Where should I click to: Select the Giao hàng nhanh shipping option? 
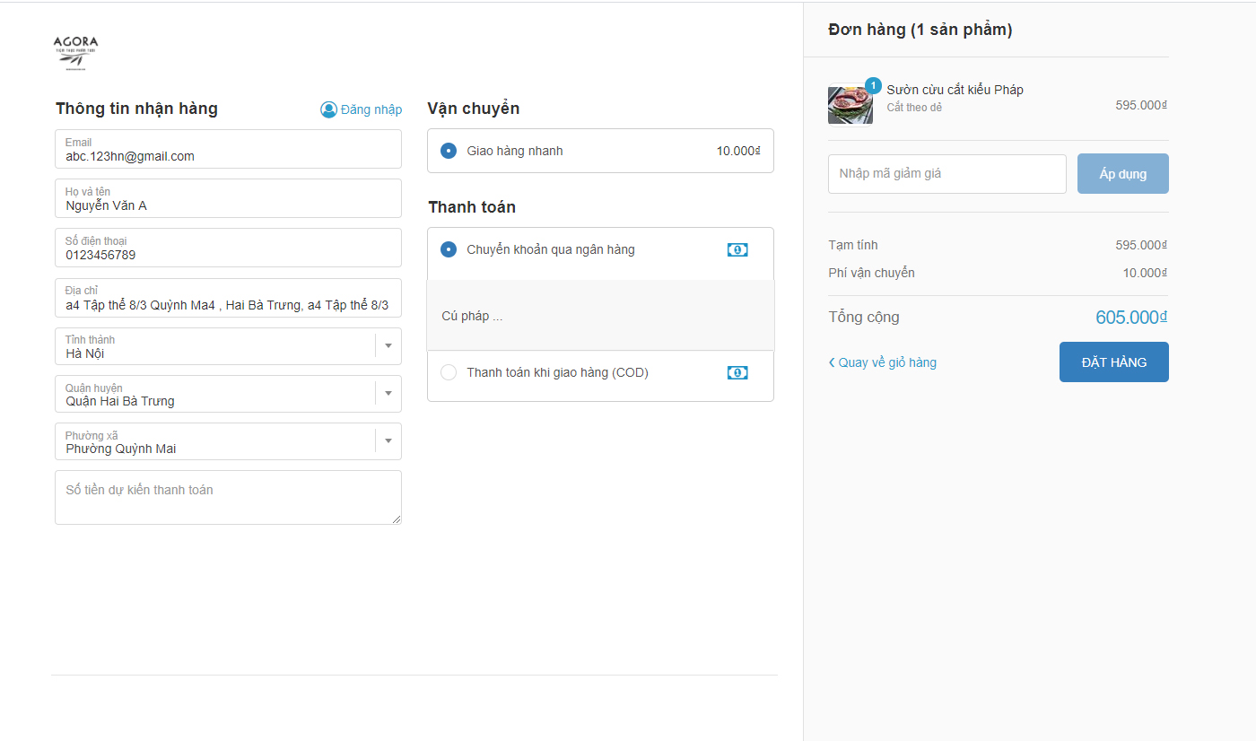click(449, 151)
